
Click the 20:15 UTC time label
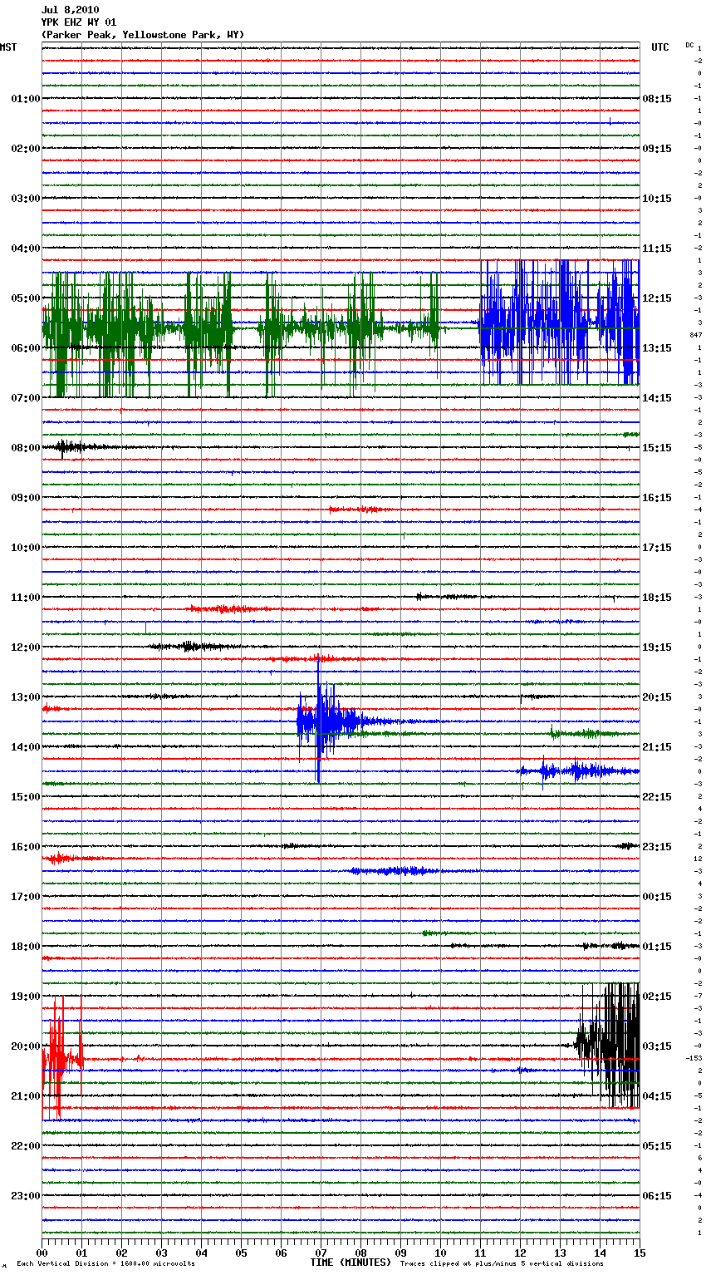657,697
